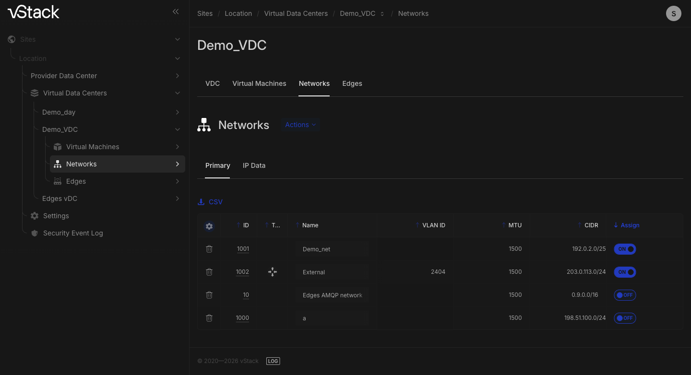This screenshot has width=691, height=375.
Task: Click the vStack logo
Action: (x=34, y=12)
